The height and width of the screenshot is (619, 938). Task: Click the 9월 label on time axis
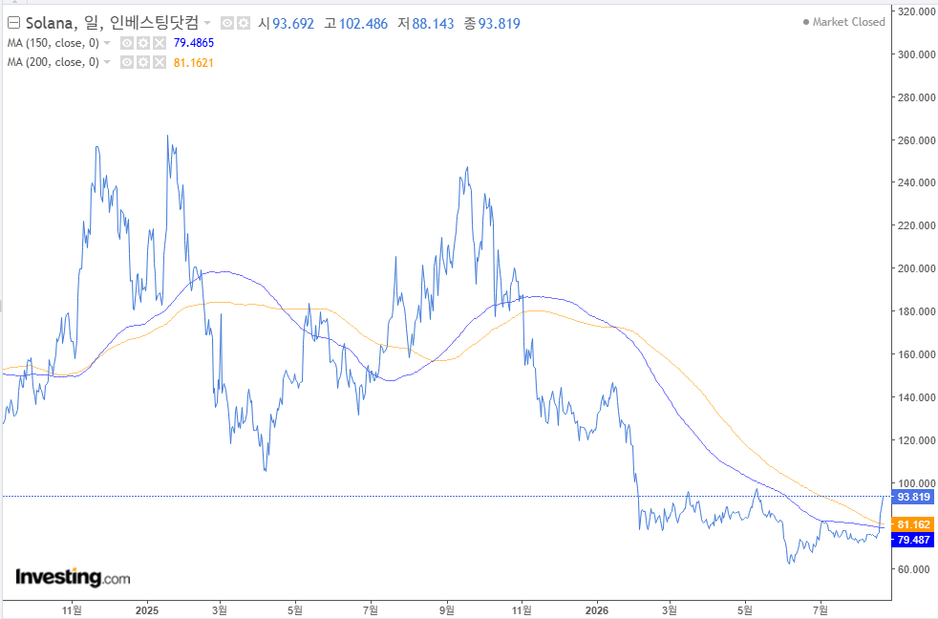(447, 610)
